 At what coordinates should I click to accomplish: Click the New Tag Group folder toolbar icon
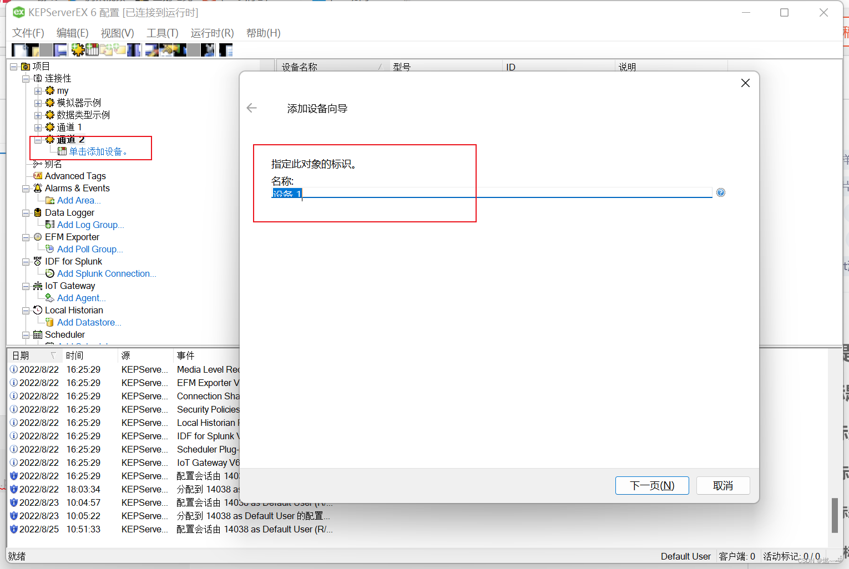pyautogui.click(x=106, y=50)
